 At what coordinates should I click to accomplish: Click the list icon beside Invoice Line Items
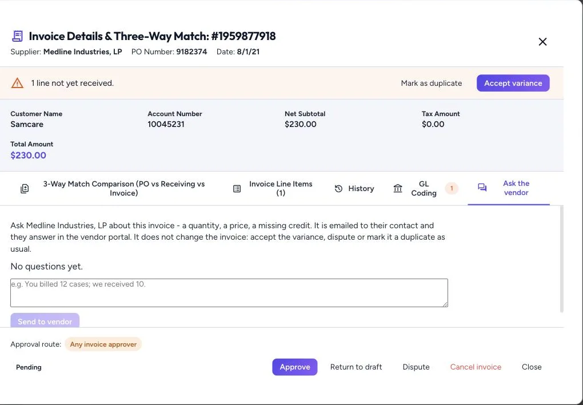pyautogui.click(x=237, y=189)
